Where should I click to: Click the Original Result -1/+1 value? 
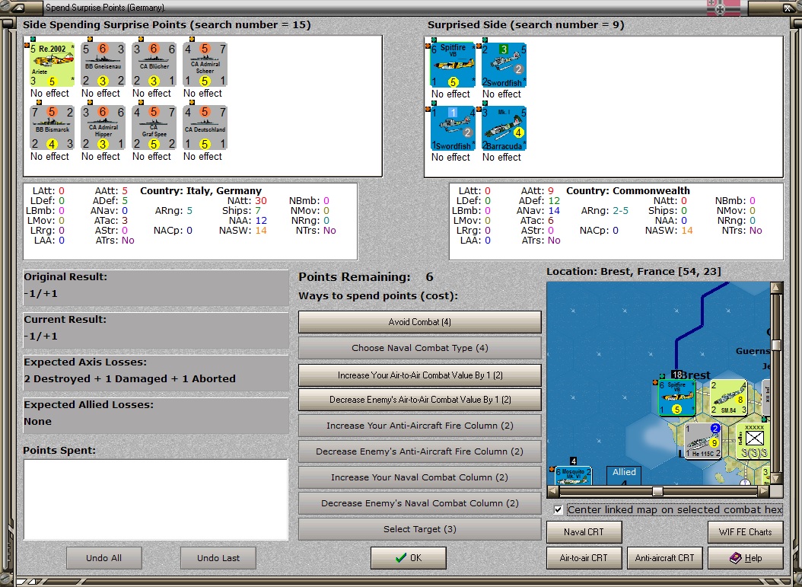pos(41,294)
